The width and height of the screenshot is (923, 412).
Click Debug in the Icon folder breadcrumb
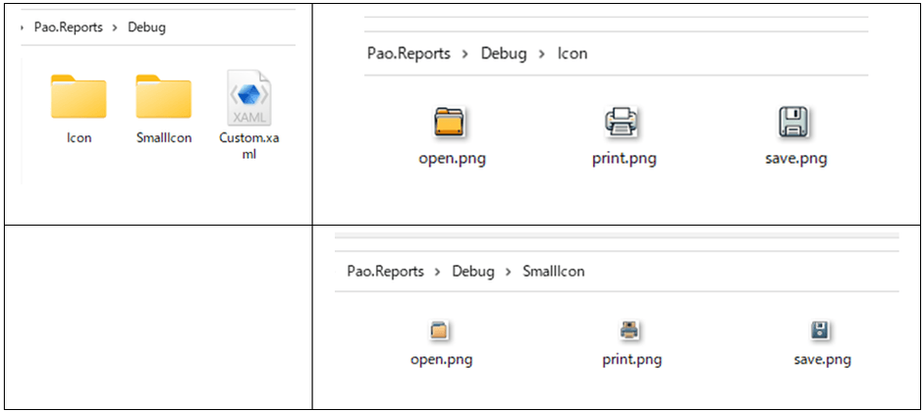point(504,54)
